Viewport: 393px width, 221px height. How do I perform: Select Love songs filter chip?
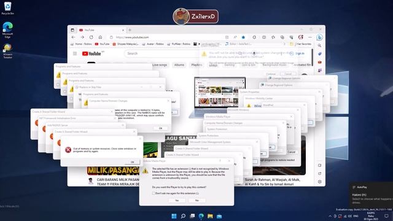coord(160,65)
